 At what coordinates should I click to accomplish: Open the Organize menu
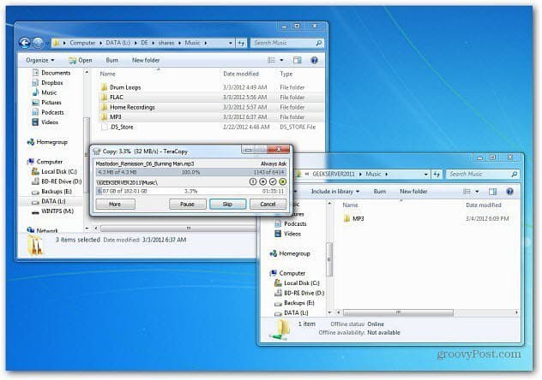coord(40,61)
